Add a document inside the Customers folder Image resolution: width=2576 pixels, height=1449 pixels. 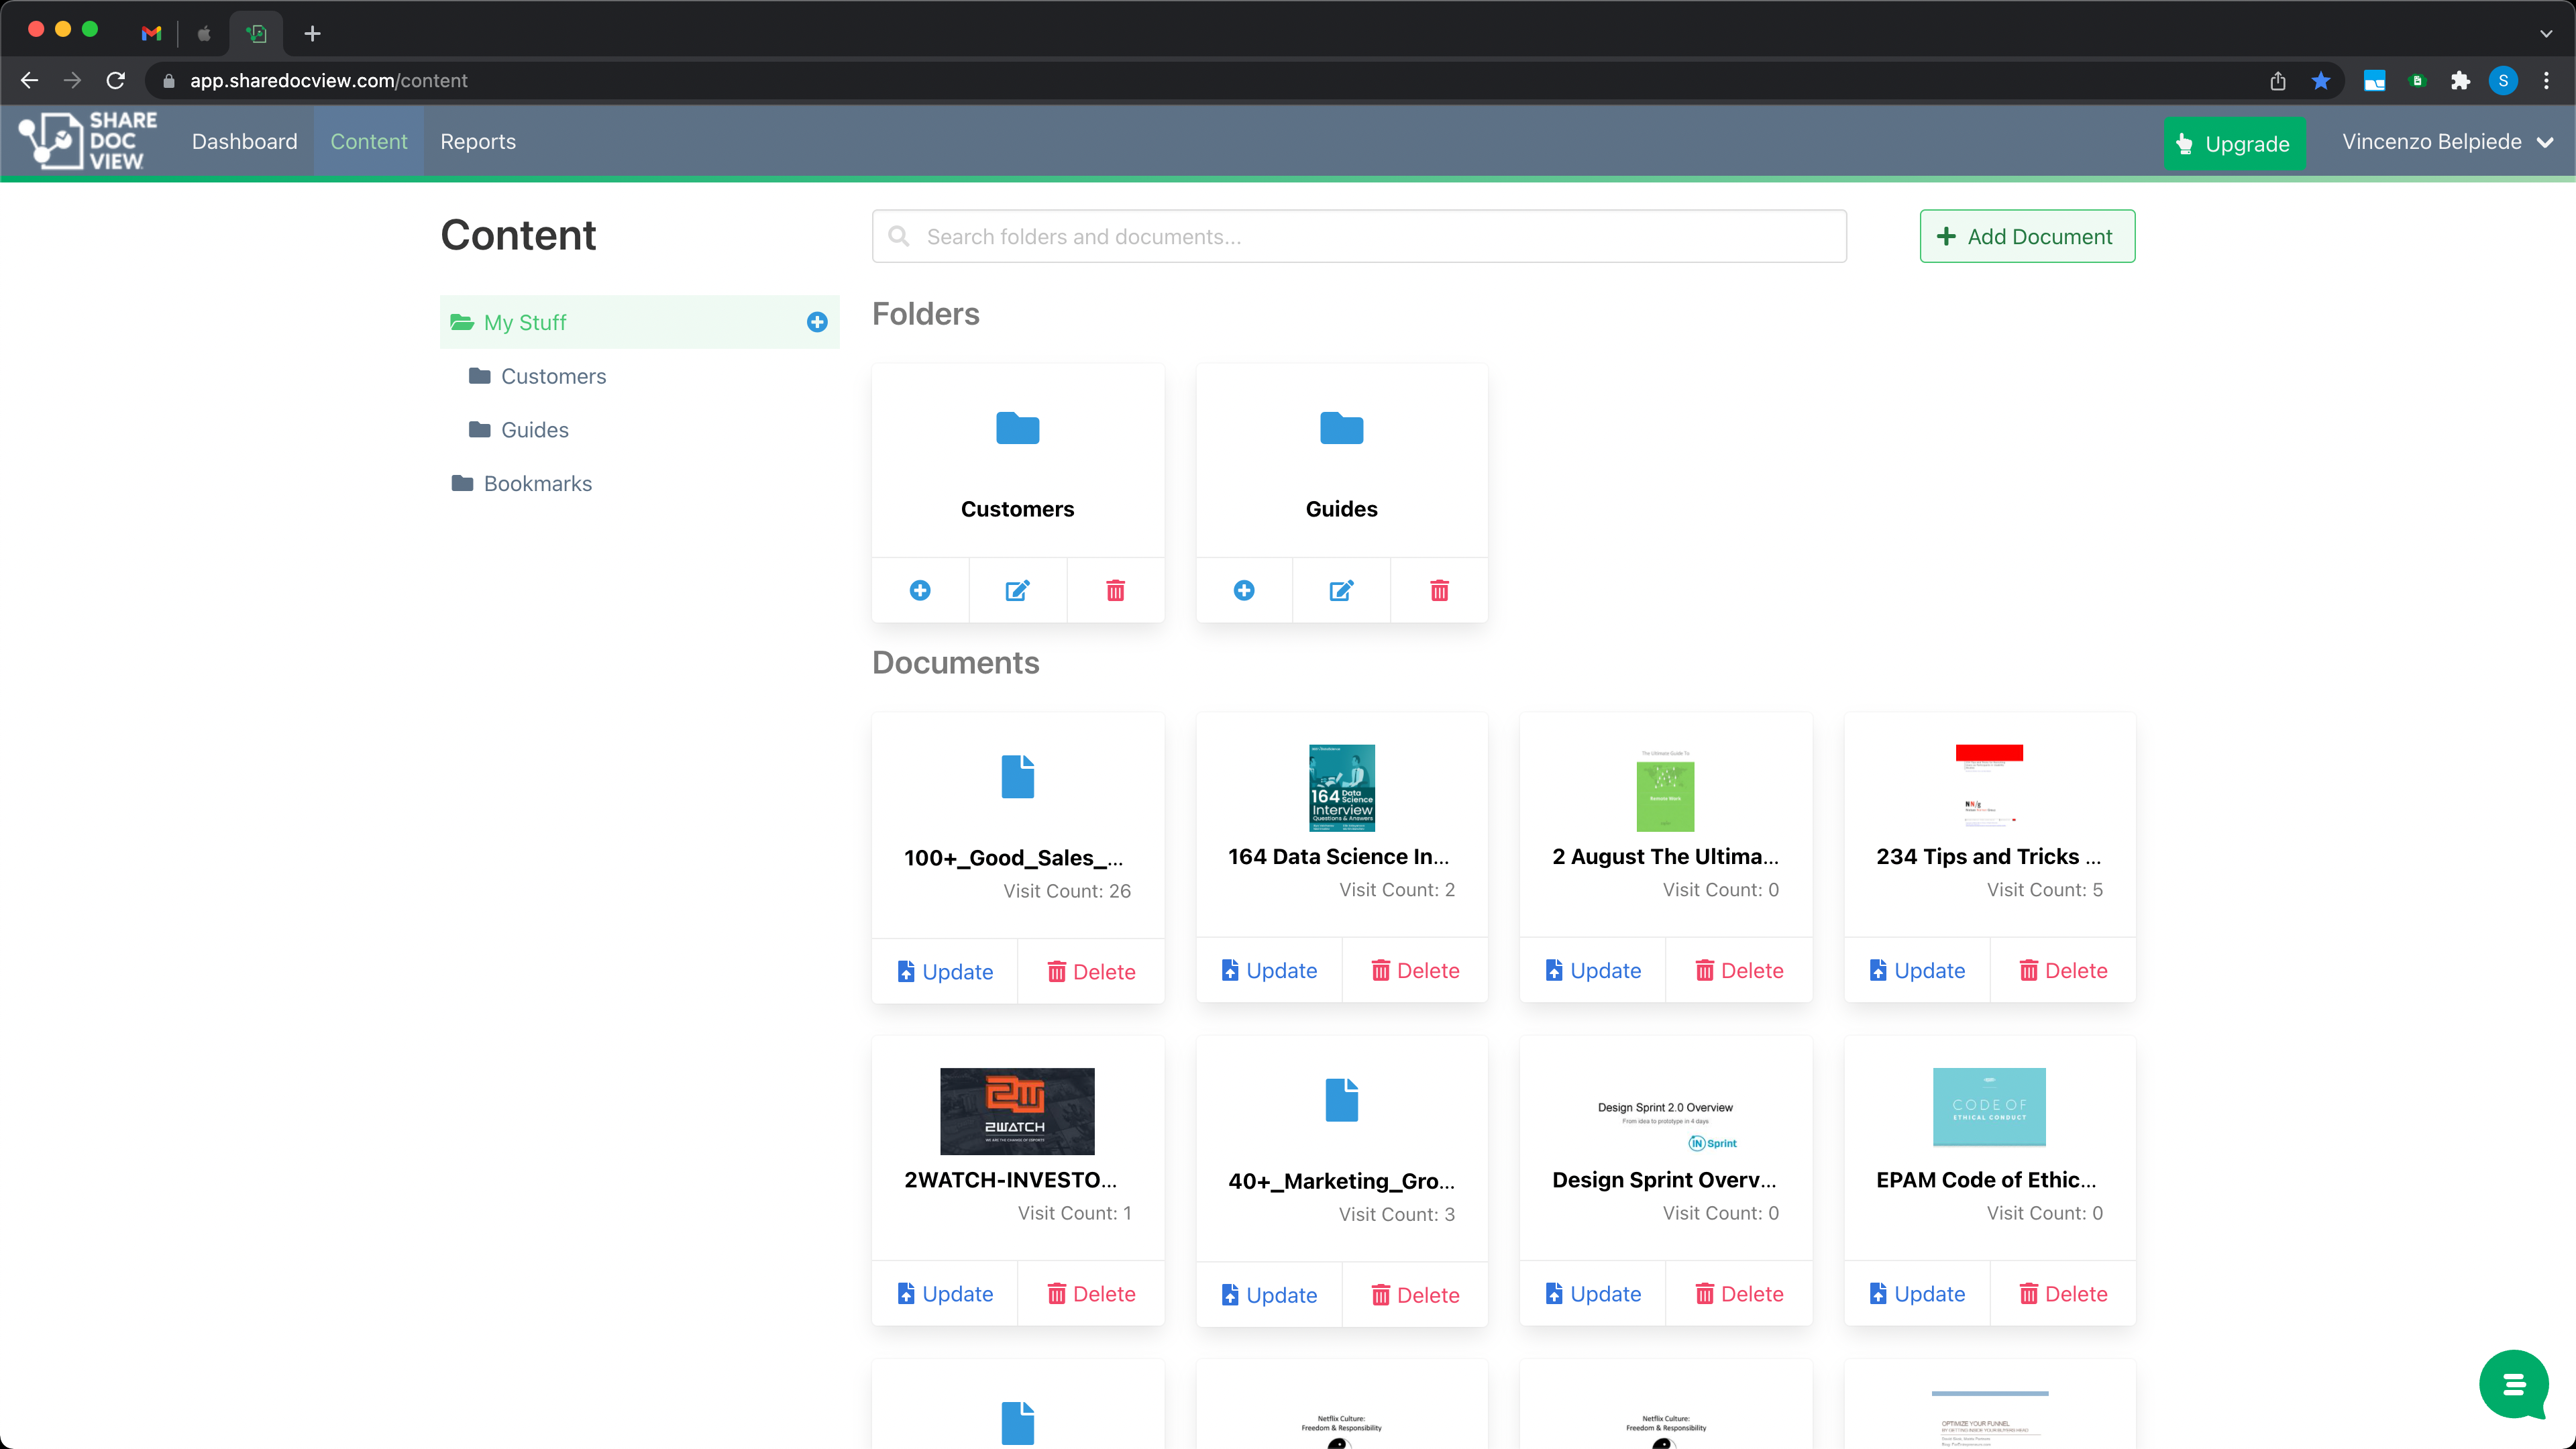[x=919, y=590]
